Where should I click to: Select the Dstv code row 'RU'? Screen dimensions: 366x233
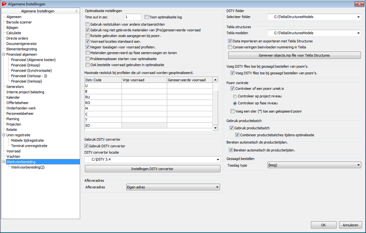(x=103, y=97)
